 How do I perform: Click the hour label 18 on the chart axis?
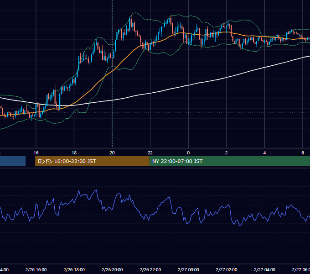74,153
